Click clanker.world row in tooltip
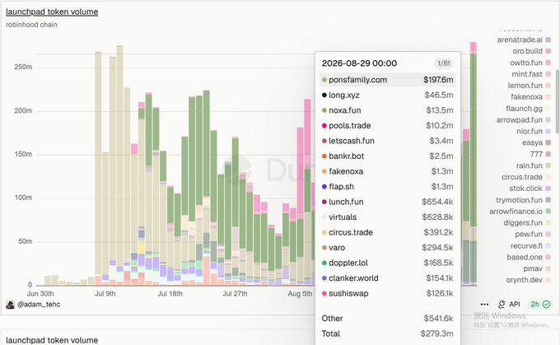The image size is (560, 345). coord(388,278)
